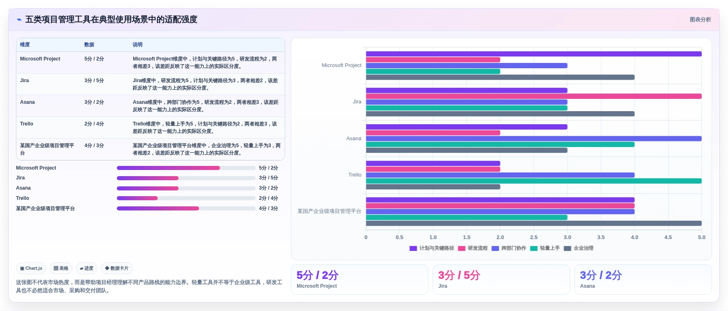Select Asana table row name

(27, 102)
